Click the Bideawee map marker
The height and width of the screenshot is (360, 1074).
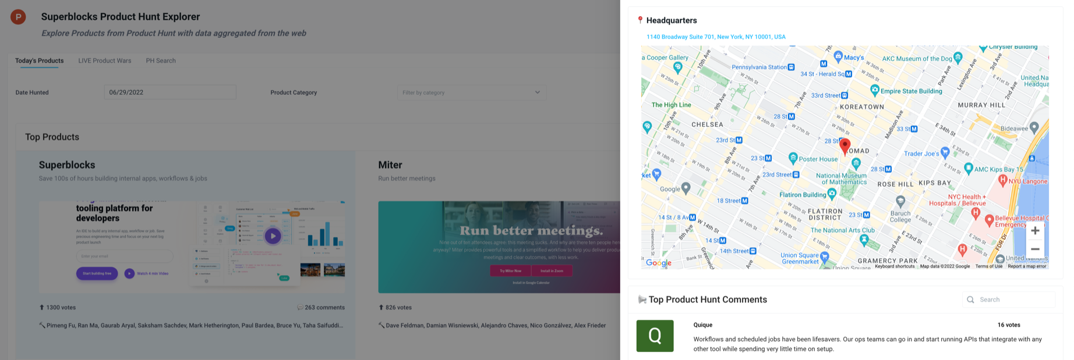click(x=1034, y=127)
